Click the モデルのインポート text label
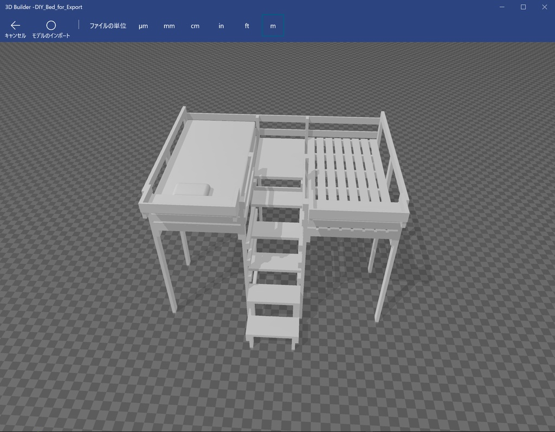 coord(51,35)
